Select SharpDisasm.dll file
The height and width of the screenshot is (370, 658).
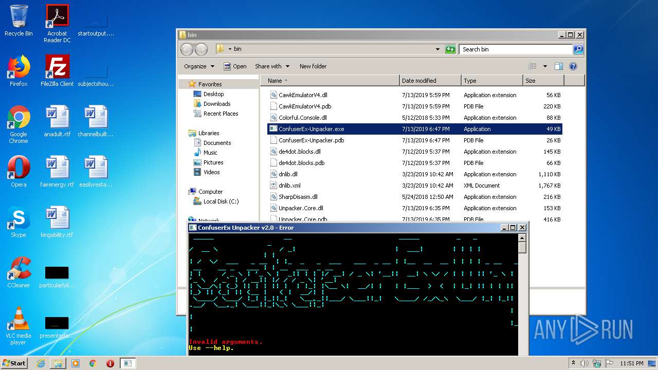pyautogui.click(x=415, y=197)
